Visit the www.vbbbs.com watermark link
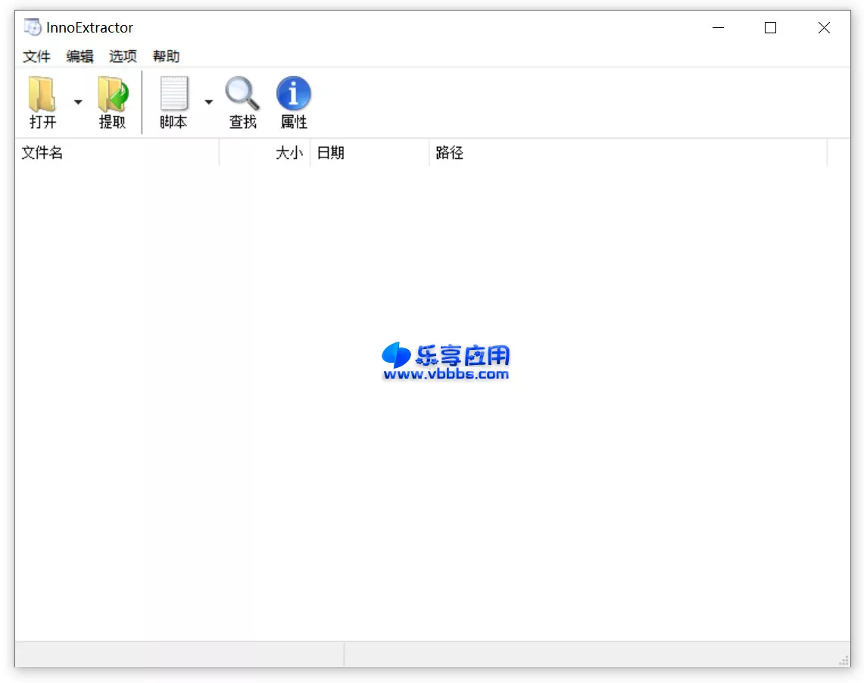This screenshot has width=864, height=683. [x=446, y=374]
